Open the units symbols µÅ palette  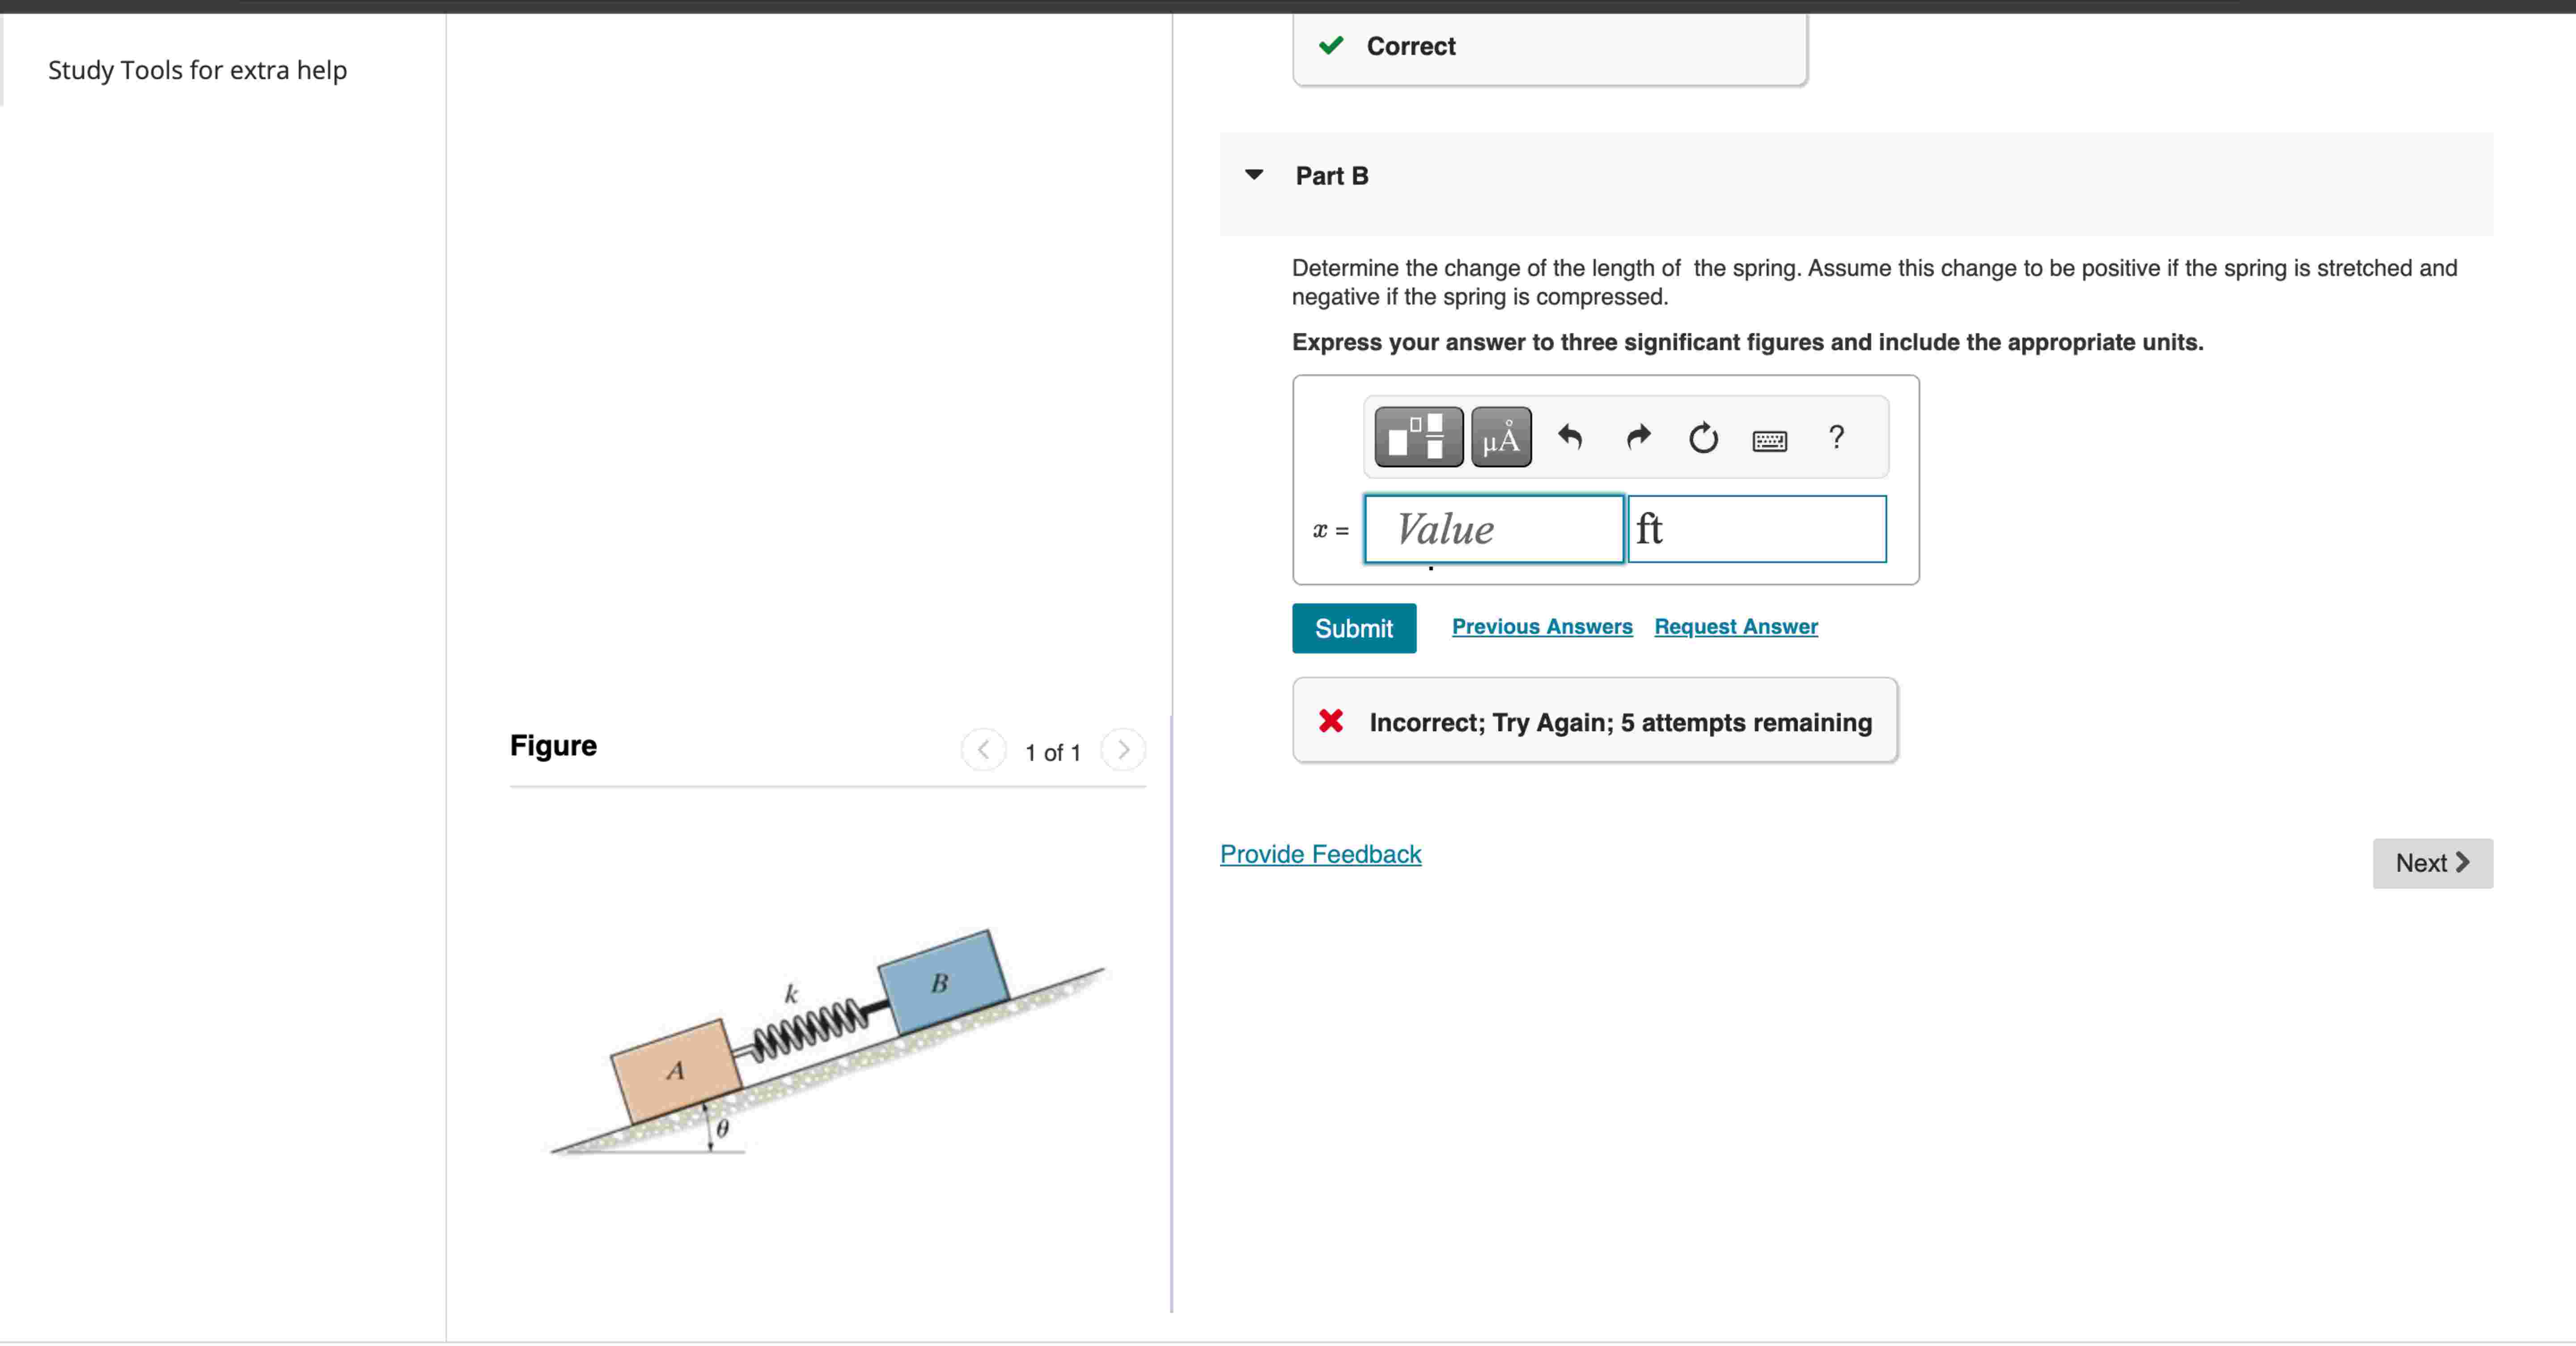1501,437
